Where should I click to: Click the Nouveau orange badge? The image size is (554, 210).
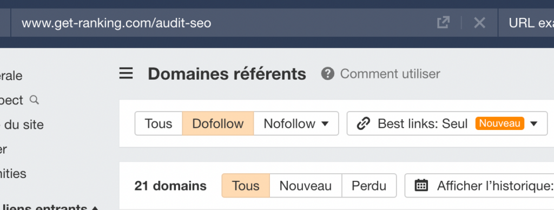[499, 123]
